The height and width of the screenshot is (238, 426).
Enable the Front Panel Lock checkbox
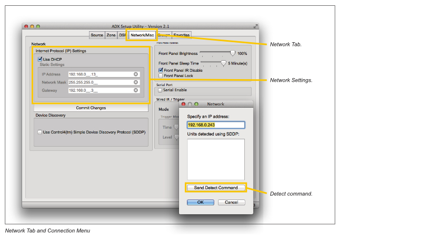pyautogui.click(x=161, y=75)
